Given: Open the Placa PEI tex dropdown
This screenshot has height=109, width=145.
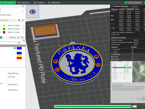Looking at the screenshot, I should [x=13, y=73].
